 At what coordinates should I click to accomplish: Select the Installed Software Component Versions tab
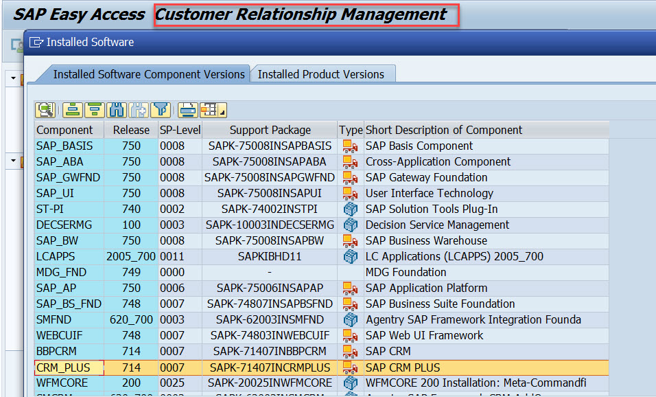coord(148,73)
